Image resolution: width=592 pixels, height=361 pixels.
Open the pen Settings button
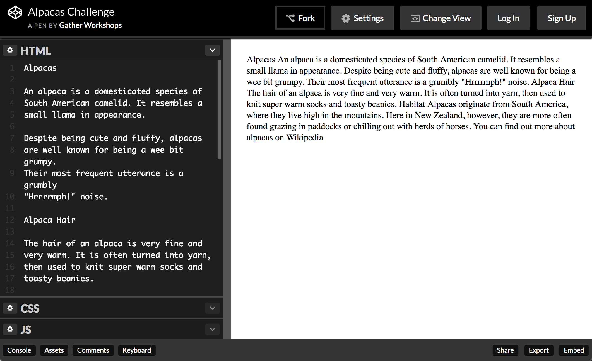tap(362, 18)
